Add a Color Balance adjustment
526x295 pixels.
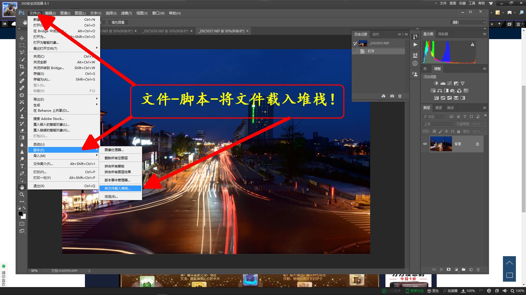coord(440,91)
